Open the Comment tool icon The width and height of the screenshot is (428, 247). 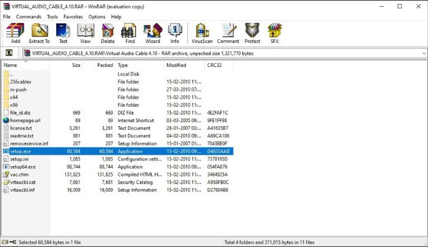coord(228,33)
